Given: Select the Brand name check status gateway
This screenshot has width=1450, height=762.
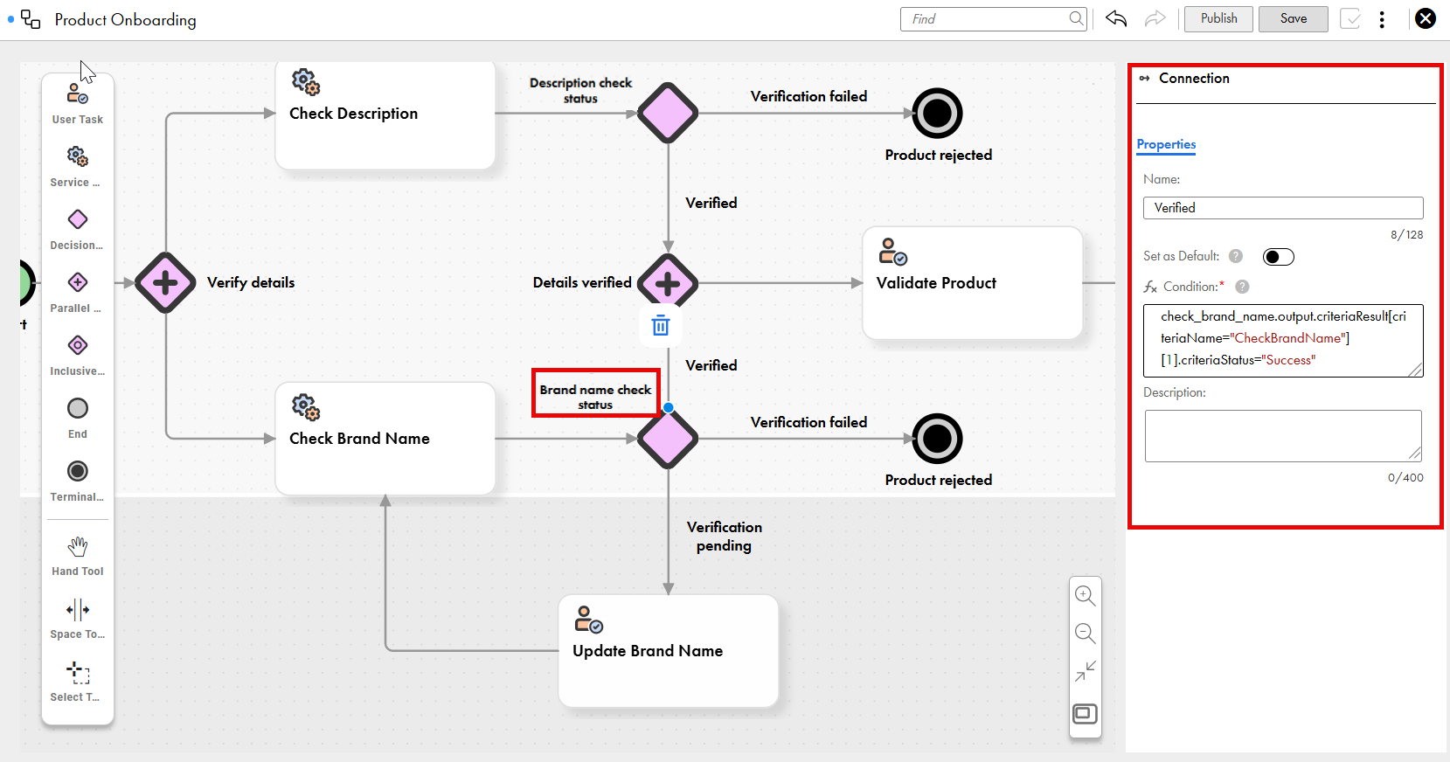Looking at the screenshot, I should 668,439.
